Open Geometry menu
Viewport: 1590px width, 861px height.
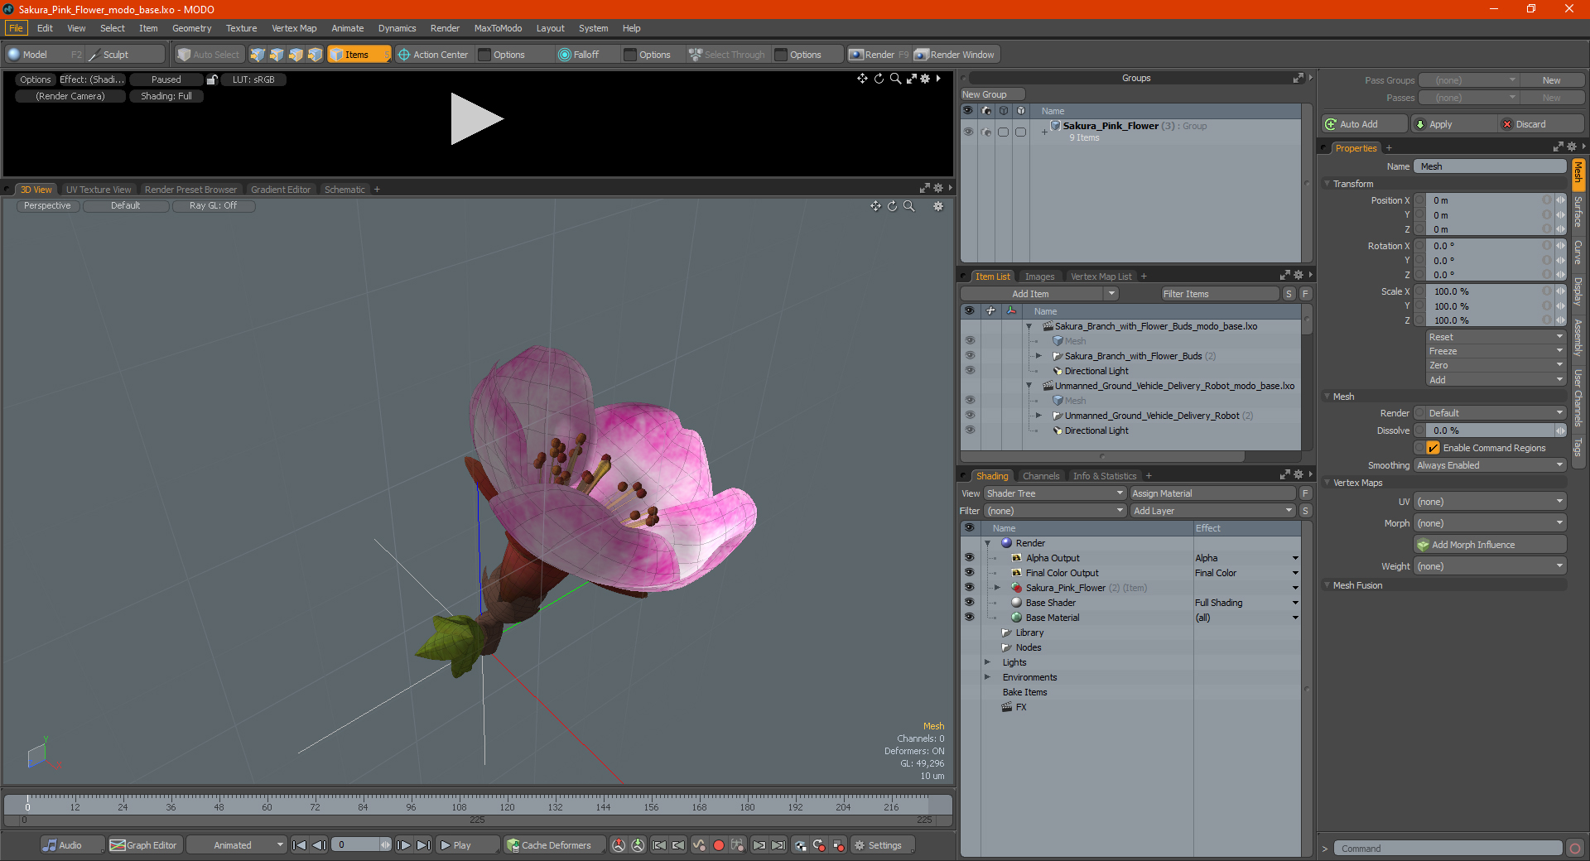pyautogui.click(x=191, y=28)
